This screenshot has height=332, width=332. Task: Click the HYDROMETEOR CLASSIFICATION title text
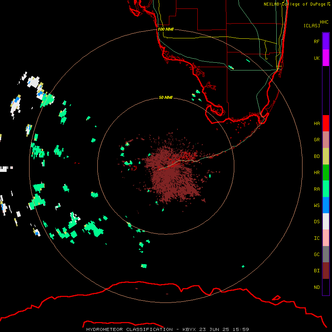pyautogui.click(x=129, y=329)
